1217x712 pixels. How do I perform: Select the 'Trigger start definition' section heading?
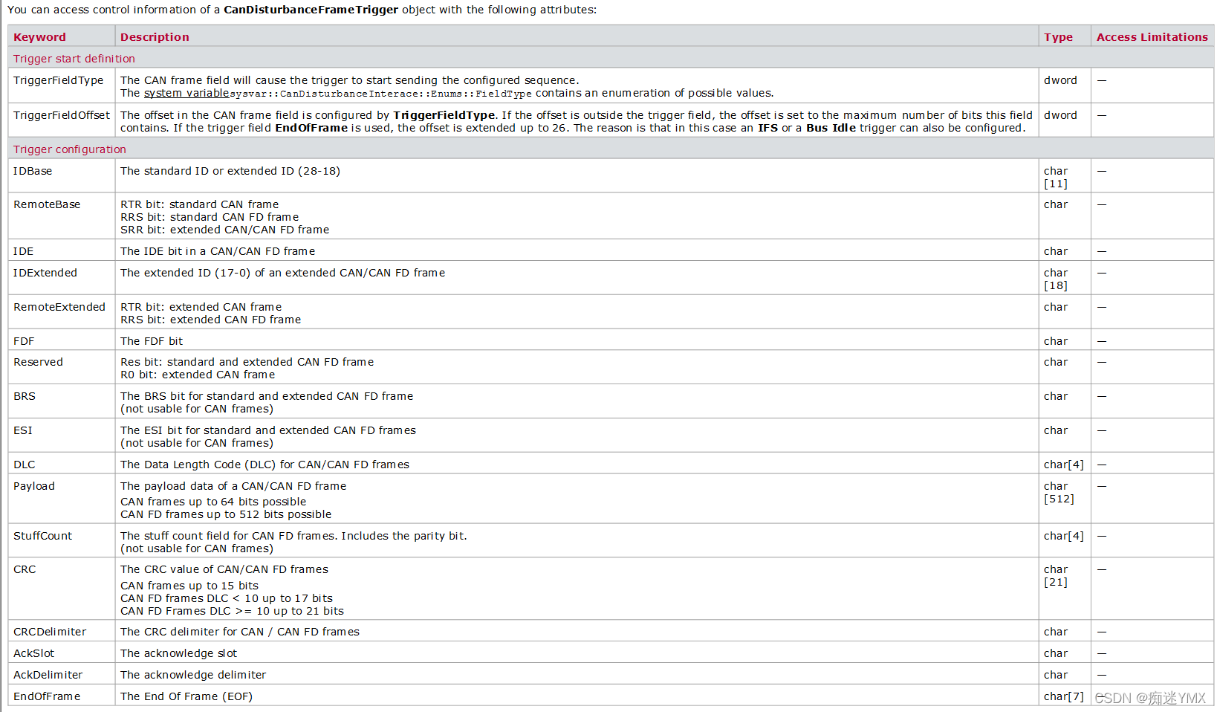click(74, 59)
